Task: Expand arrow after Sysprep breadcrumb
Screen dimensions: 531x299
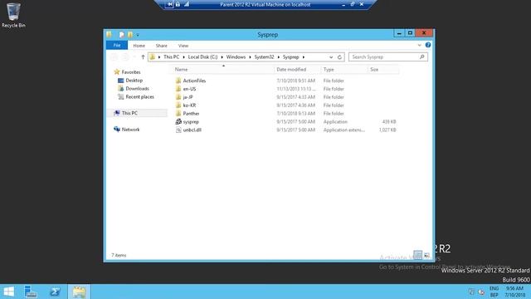Action: tap(304, 57)
